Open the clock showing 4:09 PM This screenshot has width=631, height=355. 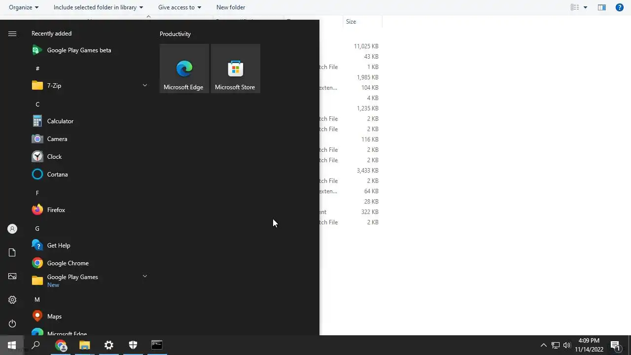(589, 345)
